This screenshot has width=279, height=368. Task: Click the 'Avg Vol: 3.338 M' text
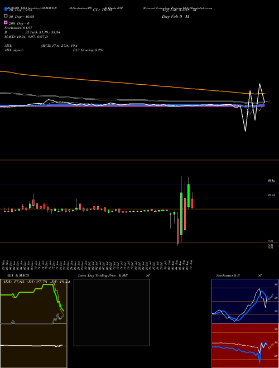179,10
